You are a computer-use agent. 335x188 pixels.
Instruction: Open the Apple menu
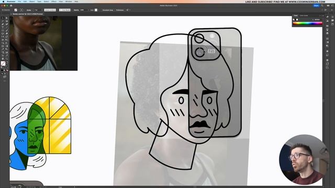point(3,2)
